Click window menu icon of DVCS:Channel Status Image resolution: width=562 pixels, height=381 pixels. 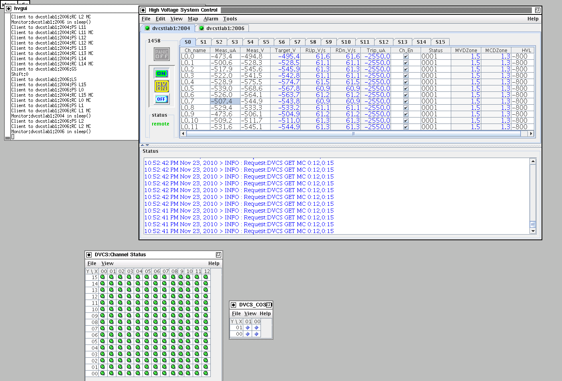point(89,255)
